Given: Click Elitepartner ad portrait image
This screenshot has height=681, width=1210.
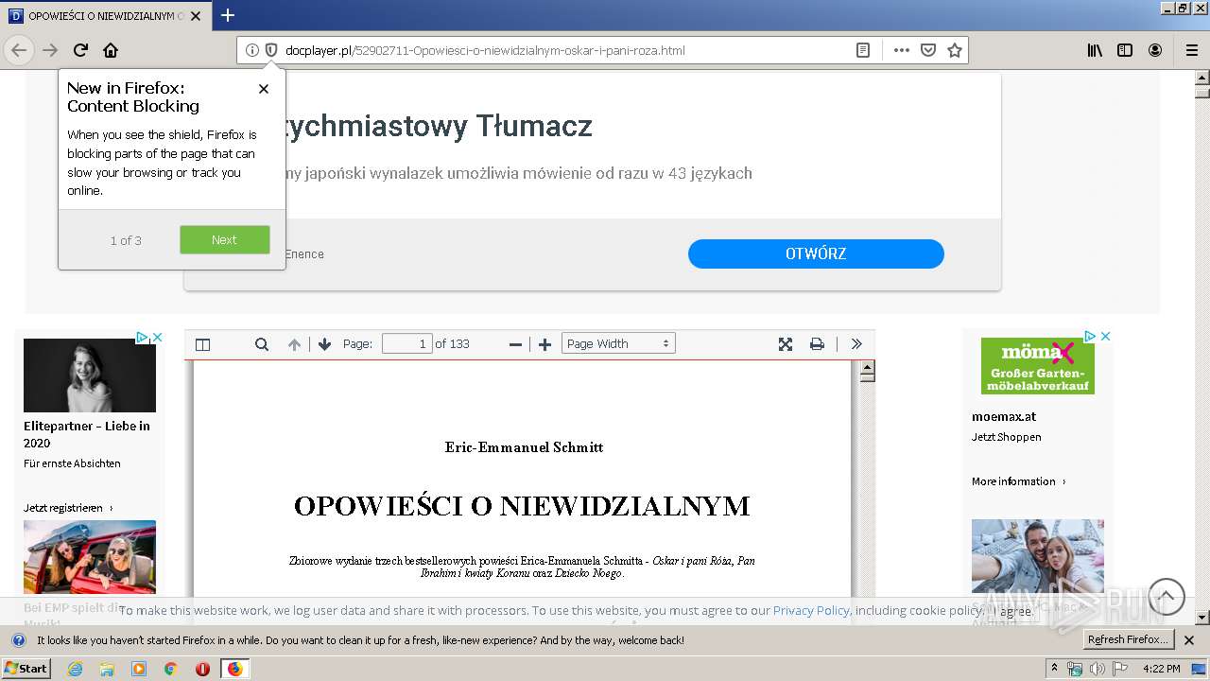Looking at the screenshot, I should coord(90,375).
